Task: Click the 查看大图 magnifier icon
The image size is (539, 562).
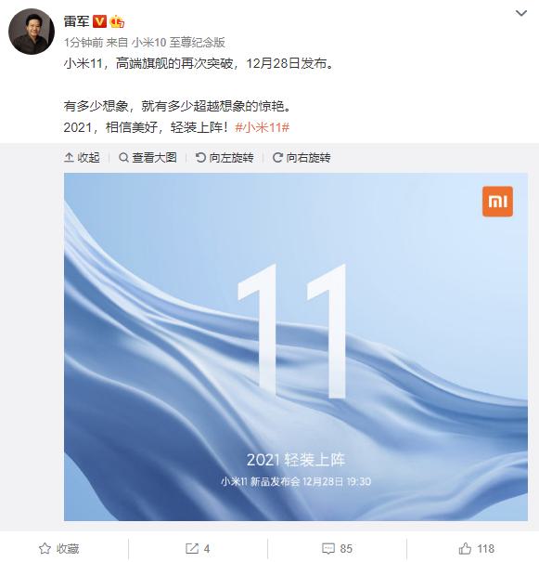Action: click(123, 157)
